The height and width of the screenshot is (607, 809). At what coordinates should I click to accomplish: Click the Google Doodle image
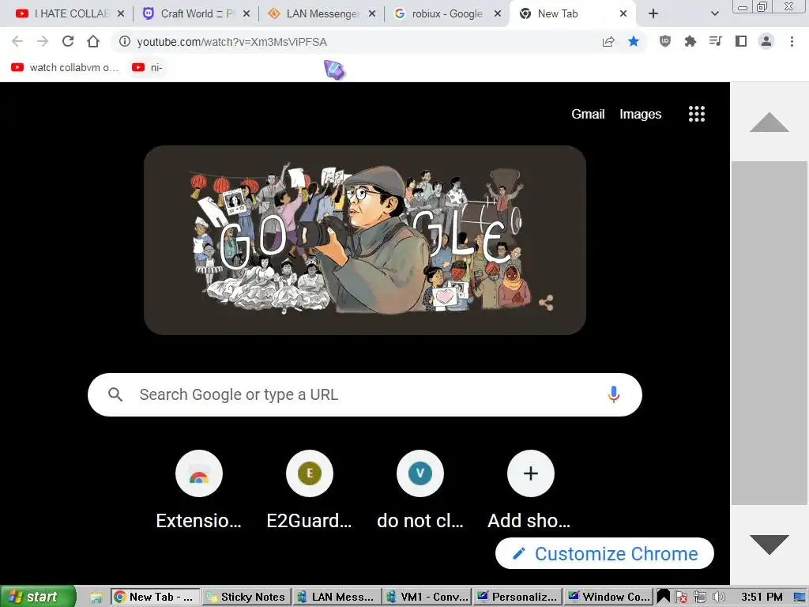365,240
